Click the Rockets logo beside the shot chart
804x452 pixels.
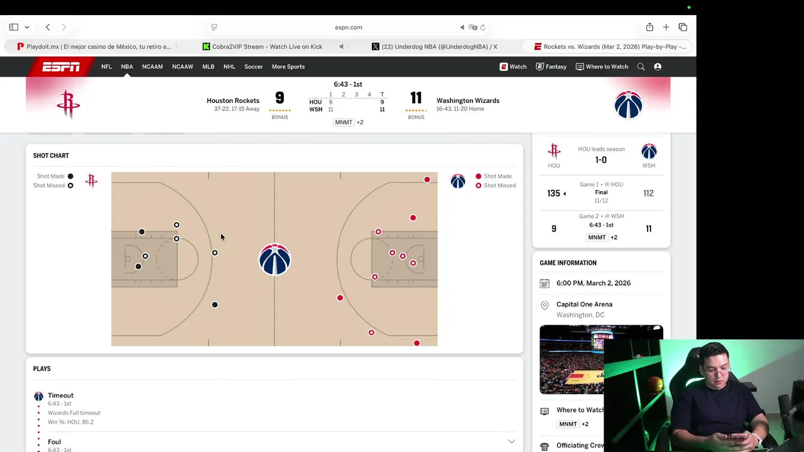[92, 181]
